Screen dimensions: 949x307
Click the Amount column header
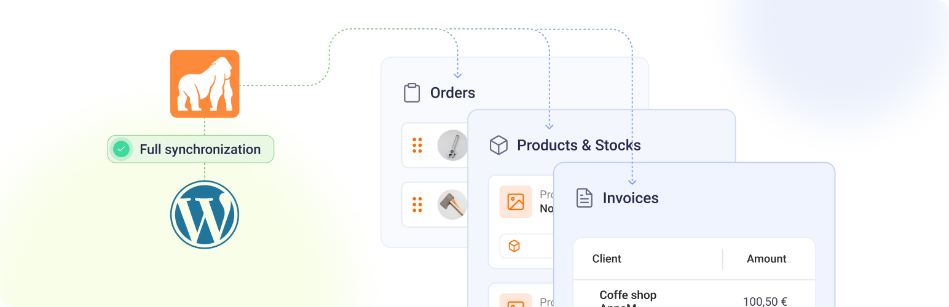click(766, 258)
